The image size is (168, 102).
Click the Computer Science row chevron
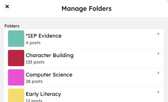pos(158,73)
